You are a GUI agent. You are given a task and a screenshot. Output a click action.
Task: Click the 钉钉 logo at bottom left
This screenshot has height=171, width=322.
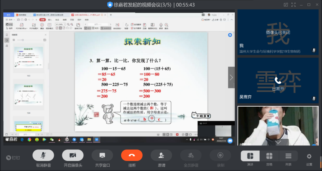pyautogui.click(x=13, y=158)
